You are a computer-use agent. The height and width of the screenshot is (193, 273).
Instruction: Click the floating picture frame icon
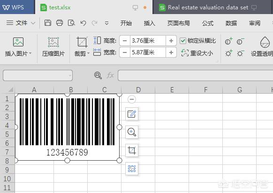pyautogui.click(x=132, y=169)
